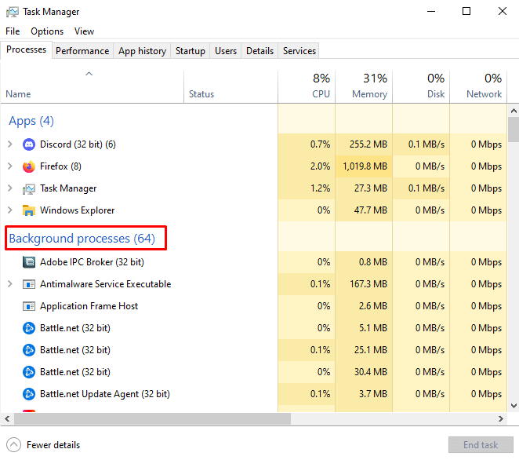Image resolution: width=519 pixels, height=460 pixels.
Task: Open the Startup tab
Action: [190, 51]
